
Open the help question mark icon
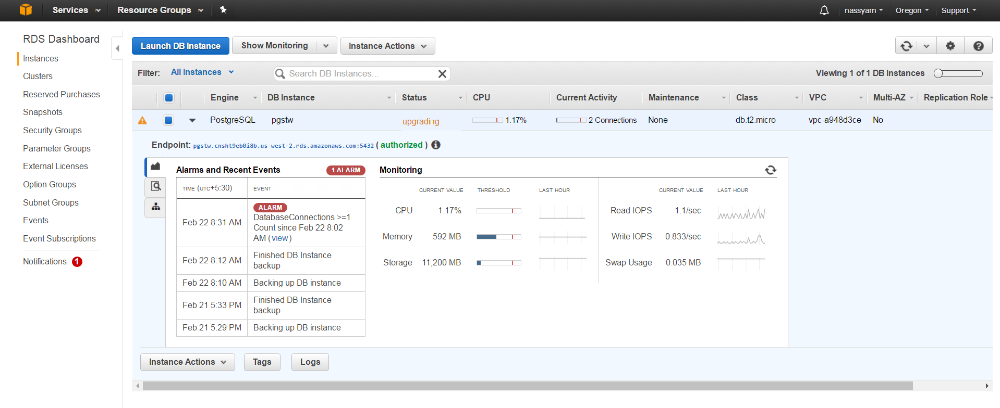(979, 46)
